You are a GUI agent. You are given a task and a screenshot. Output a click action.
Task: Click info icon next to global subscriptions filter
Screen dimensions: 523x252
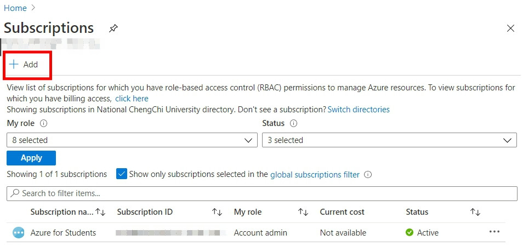coord(368,175)
